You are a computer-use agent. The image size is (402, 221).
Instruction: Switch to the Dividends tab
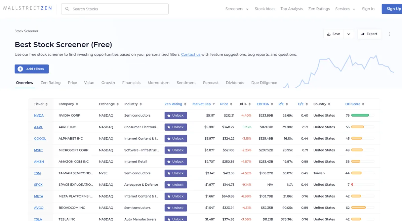pos(235,83)
